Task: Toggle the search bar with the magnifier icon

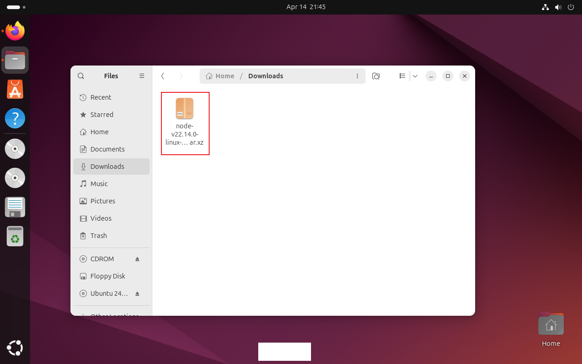Action: 80,76
